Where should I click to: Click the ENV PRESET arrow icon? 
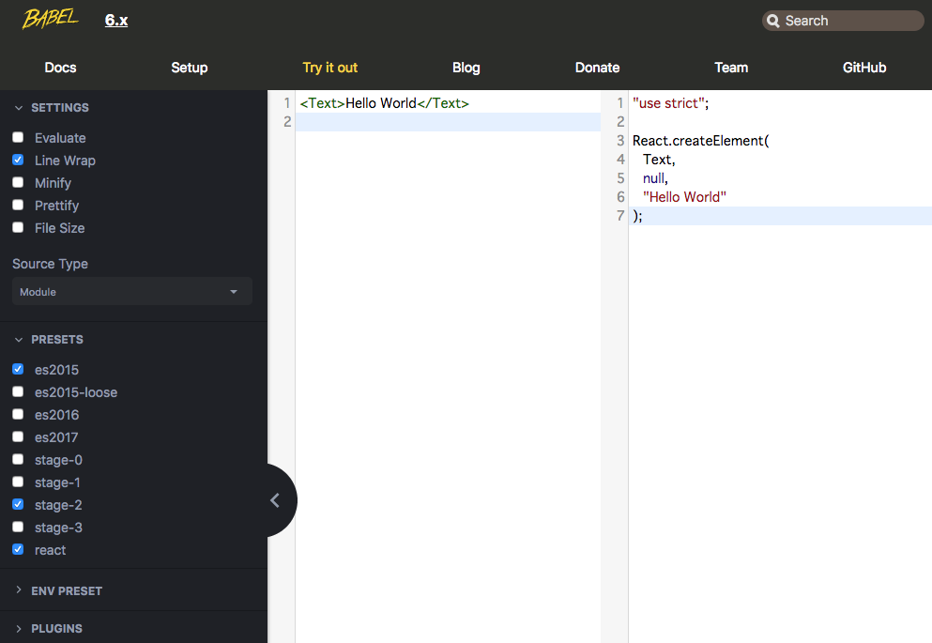pyautogui.click(x=18, y=590)
